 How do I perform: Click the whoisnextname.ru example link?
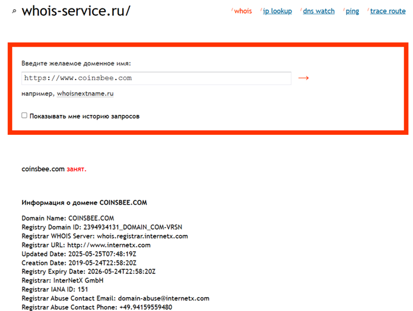click(85, 94)
